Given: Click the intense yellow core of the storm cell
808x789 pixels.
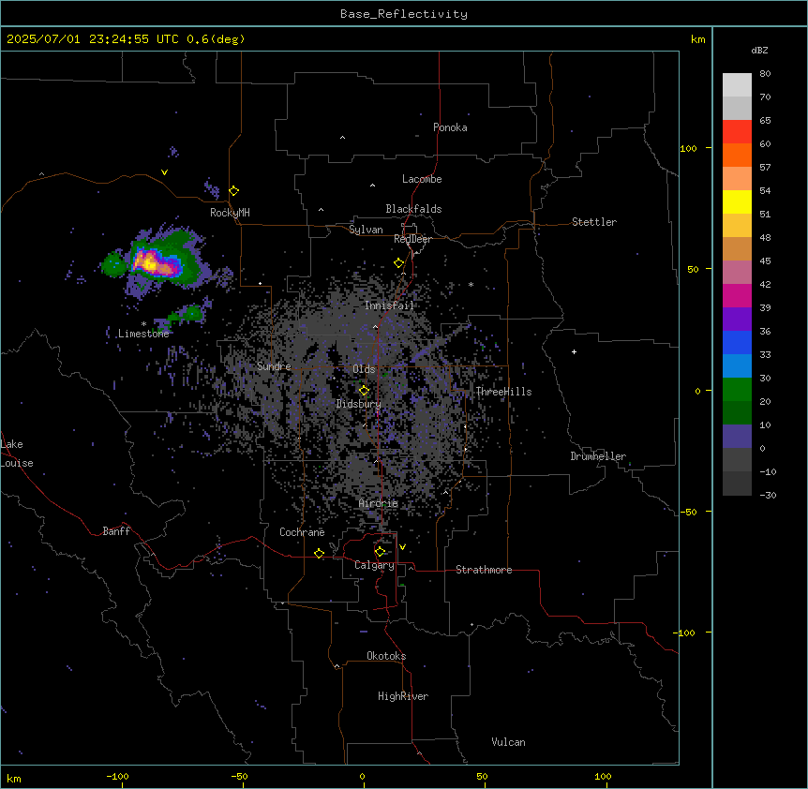Looking at the screenshot, I should click(151, 263).
